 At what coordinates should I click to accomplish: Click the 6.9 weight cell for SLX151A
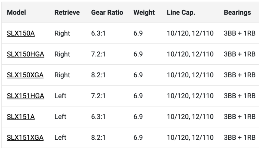point(138,117)
